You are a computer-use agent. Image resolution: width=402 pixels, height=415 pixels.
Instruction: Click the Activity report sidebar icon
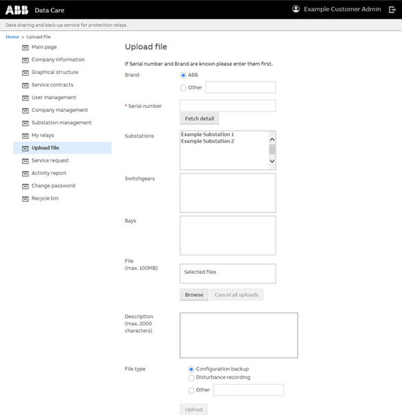(x=25, y=174)
